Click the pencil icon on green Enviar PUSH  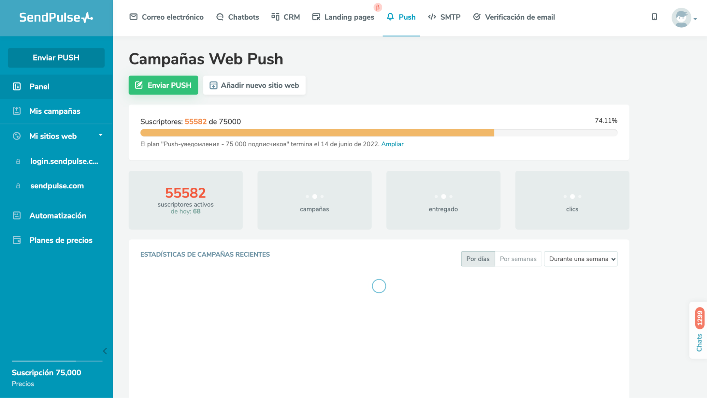coord(139,85)
